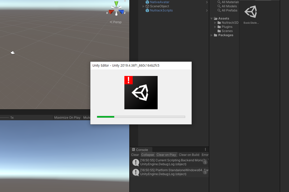
Task: Open the Console panel options menu
Action: [205, 149]
